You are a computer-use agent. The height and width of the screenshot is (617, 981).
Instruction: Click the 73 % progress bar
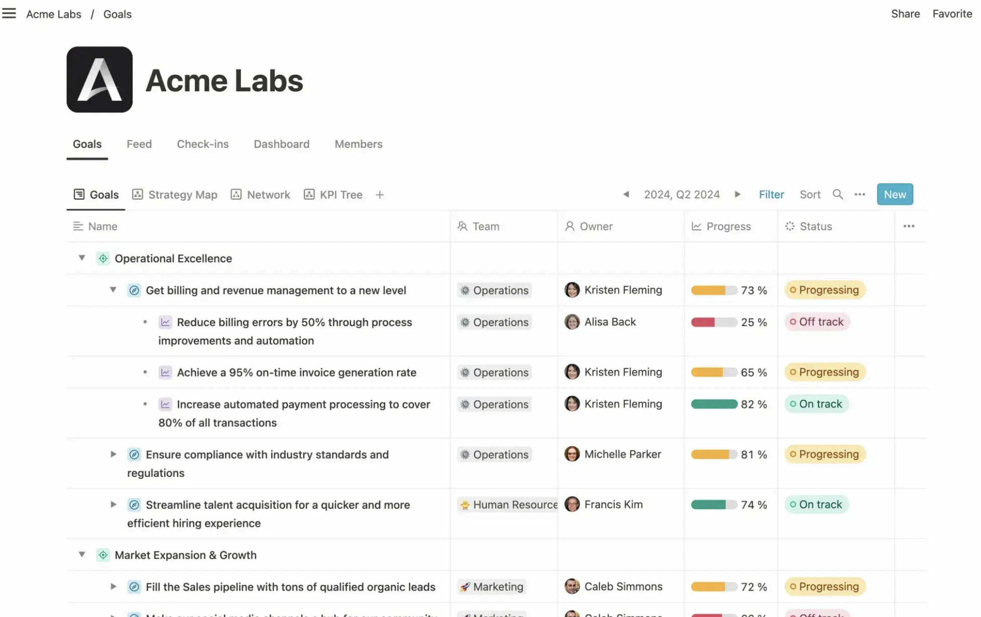714,290
